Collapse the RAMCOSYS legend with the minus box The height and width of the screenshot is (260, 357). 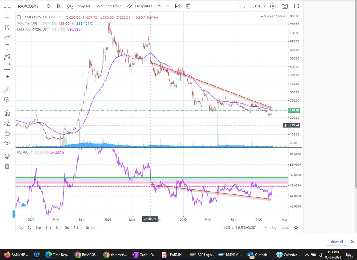(x=19, y=17)
